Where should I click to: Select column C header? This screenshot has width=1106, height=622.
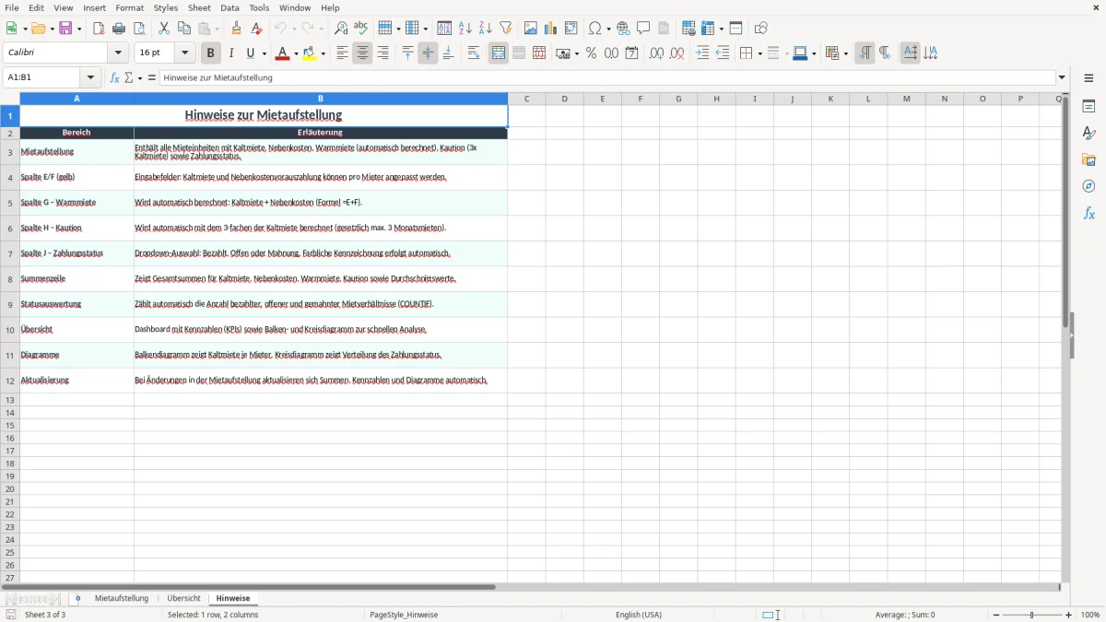tap(526, 99)
